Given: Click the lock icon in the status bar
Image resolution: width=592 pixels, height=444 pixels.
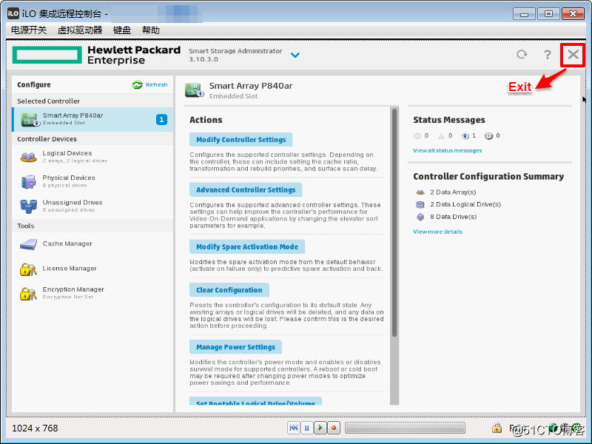Looking at the screenshot, I should point(498,428).
